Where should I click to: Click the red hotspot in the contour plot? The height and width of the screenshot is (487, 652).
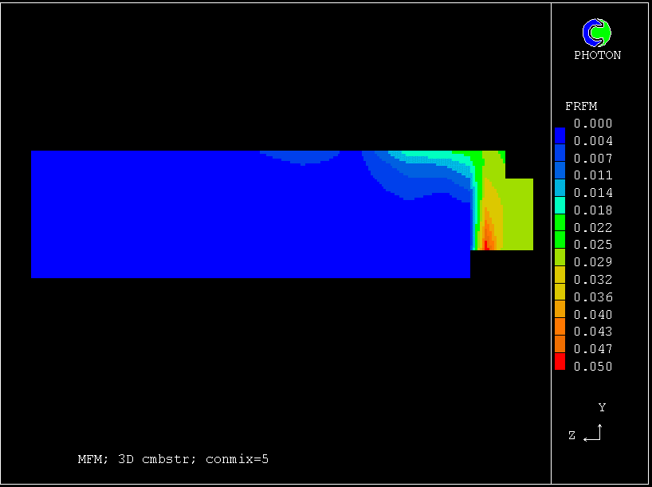point(485,244)
